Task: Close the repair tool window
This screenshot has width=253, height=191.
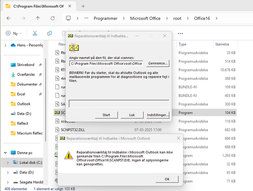Action: point(164,36)
